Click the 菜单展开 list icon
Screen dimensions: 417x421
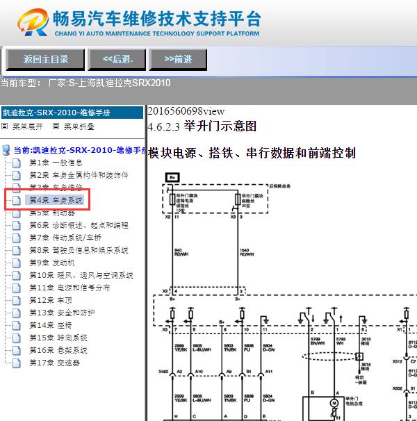click(x=4, y=126)
